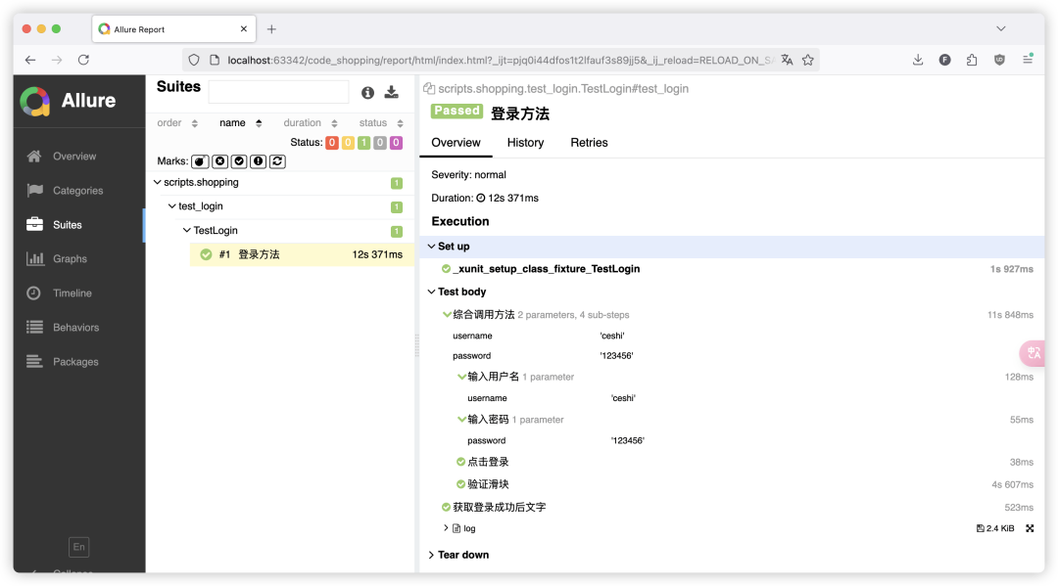
Task: Toggle skipped status filter
Action: point(380,143)
